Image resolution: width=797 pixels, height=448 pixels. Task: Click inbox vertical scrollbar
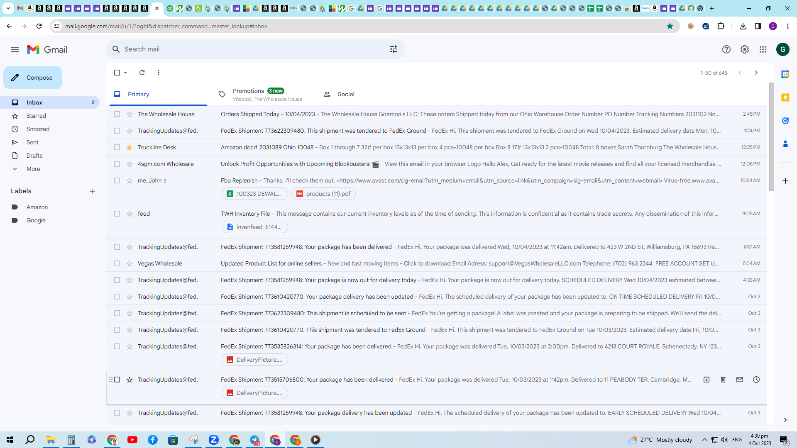pos(771,137)
